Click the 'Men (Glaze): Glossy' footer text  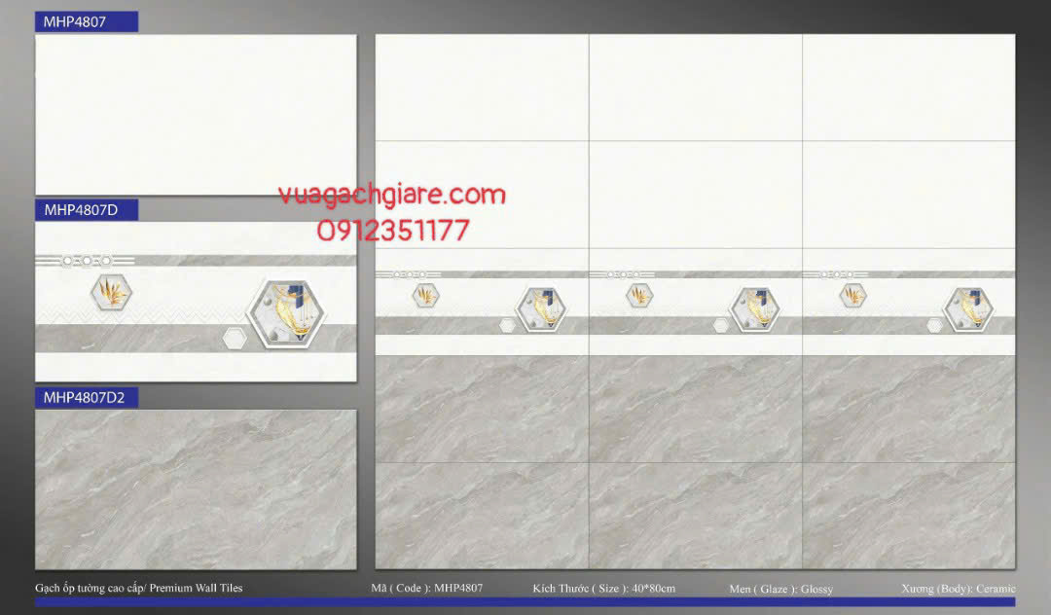(x=780, y=589)
